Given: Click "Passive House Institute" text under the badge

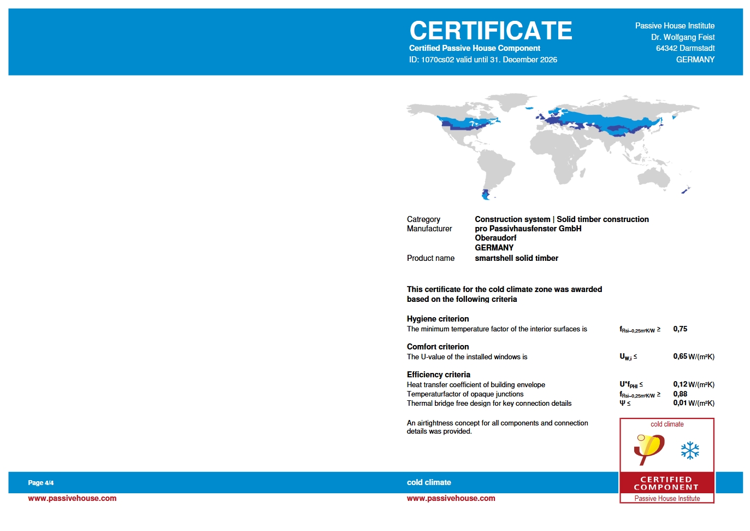Looking at the screenshot, I should (x=667, y=498).
